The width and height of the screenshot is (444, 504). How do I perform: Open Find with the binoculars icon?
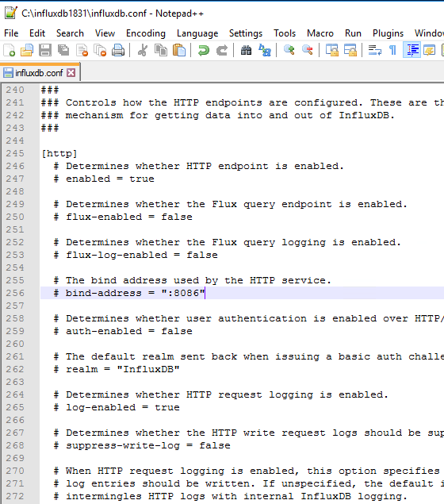pyautogui.click(x=247, y=51)
